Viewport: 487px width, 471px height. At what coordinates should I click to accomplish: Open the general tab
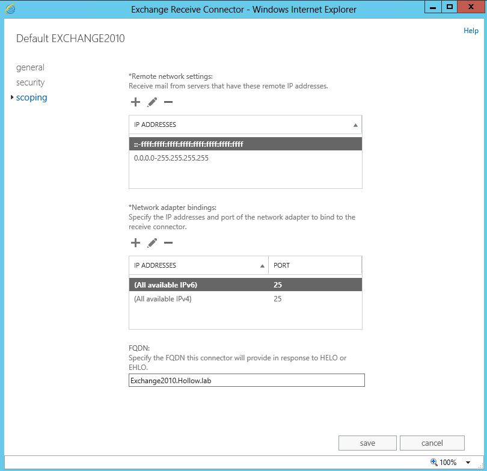pos(30,67)
